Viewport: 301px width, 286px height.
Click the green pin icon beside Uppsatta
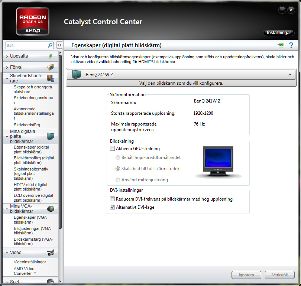click(x=51, y=56)
